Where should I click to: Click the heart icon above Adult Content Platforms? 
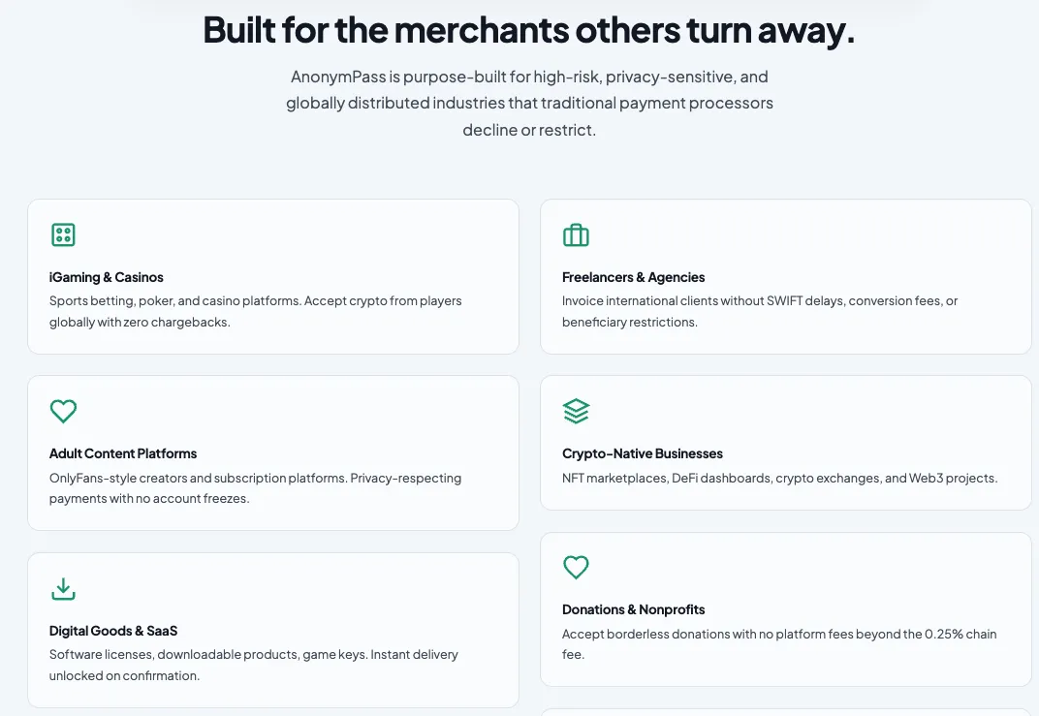click(64, 412)
